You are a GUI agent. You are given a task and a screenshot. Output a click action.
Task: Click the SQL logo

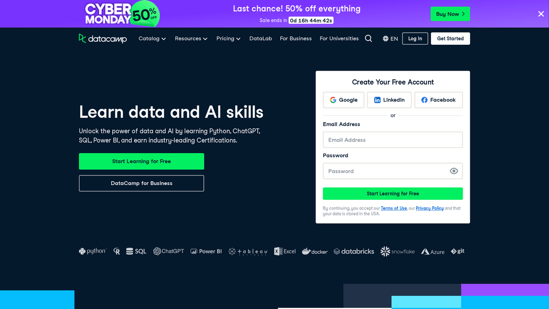coord(136,251)
